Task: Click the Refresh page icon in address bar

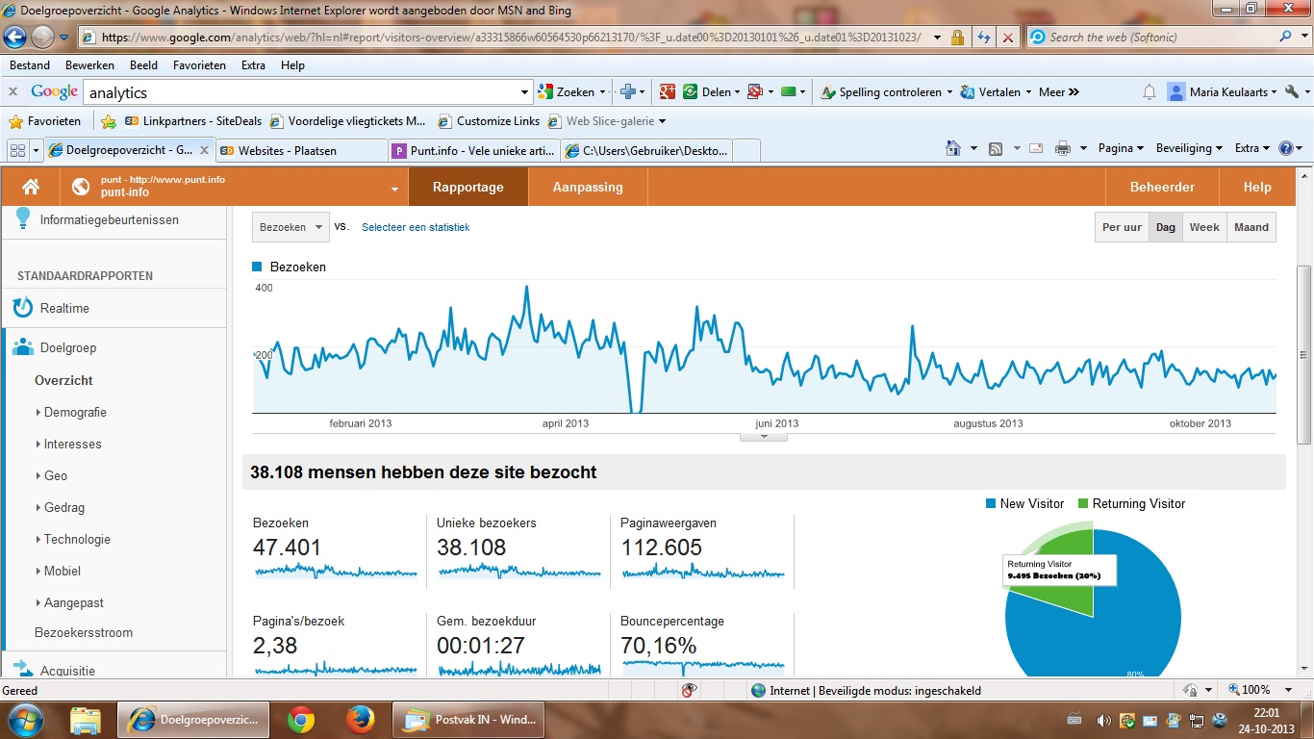Action: point(984,38)
